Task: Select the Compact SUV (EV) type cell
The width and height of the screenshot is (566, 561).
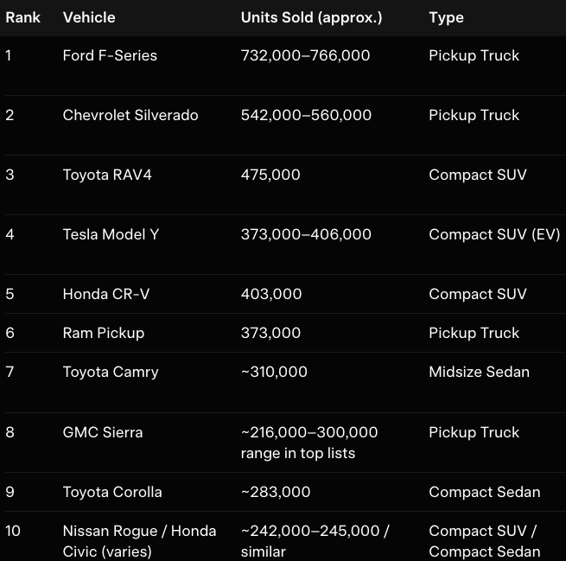Action: 494,234
